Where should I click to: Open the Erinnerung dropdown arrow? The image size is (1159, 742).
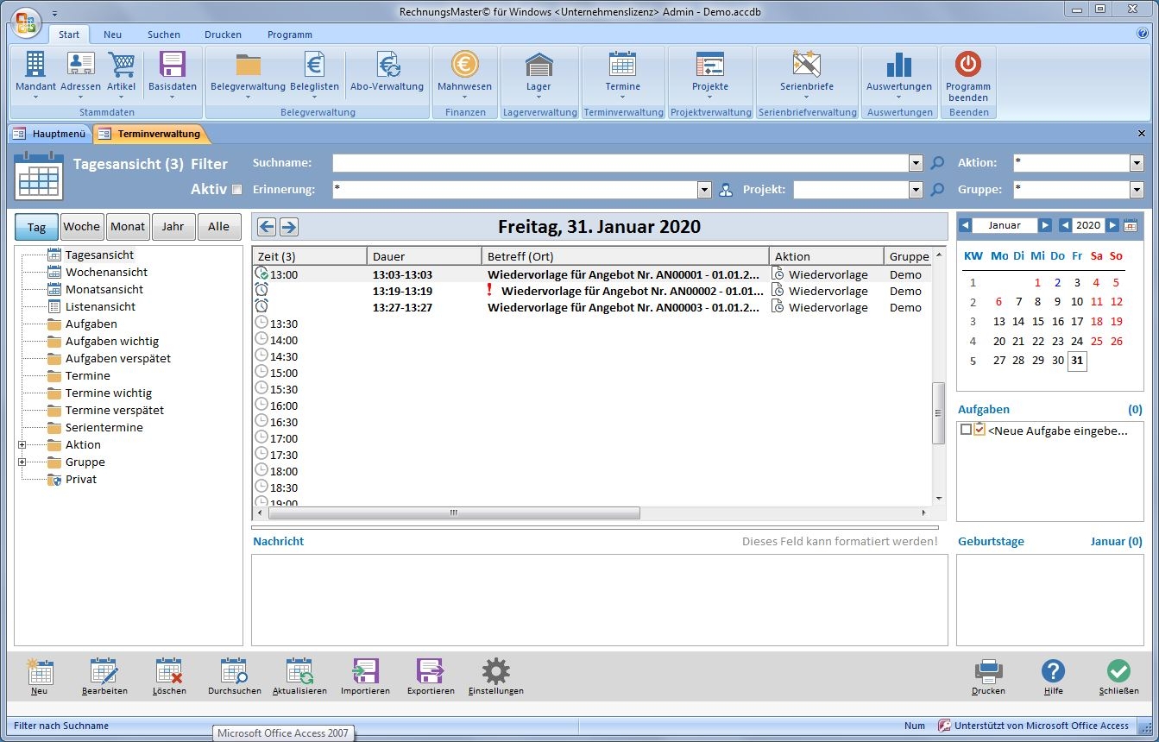click(x=704, y=190)
